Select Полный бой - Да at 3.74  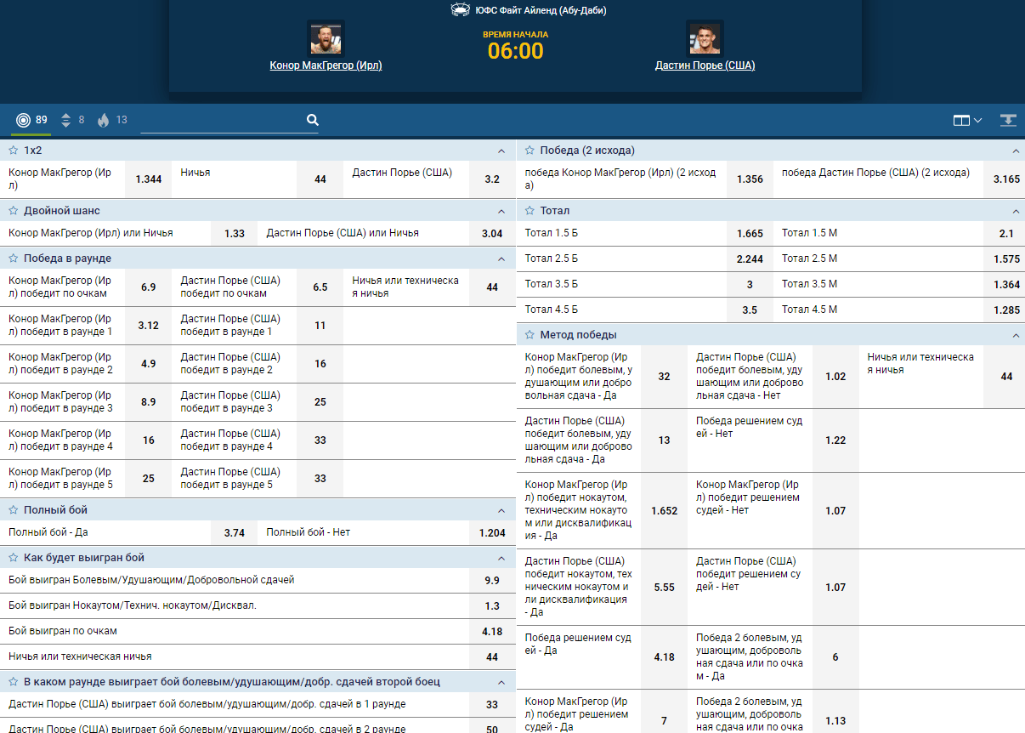pos(234,533)
